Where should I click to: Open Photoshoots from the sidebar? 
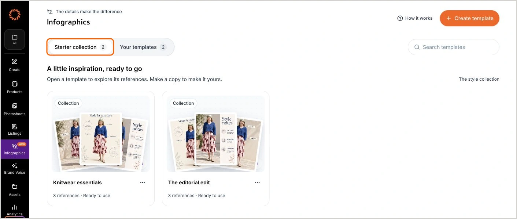pyautogui.click(x=15, y=109)
